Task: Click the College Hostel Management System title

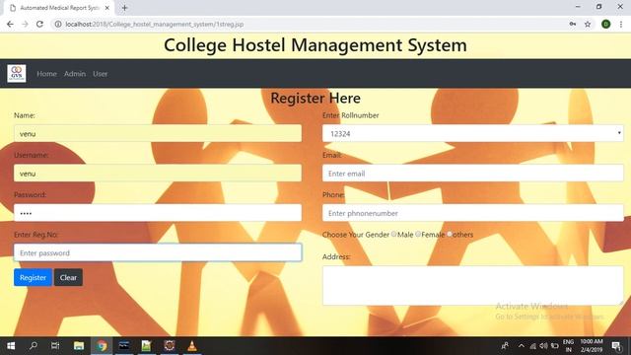Action: pos(315,44)
